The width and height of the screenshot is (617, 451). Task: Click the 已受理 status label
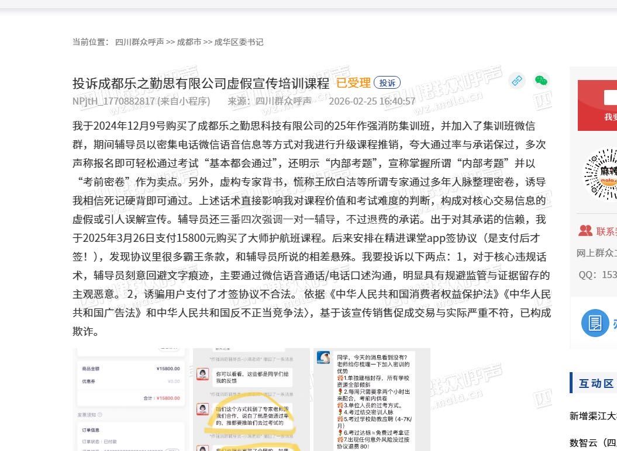[x=353, y=83]
